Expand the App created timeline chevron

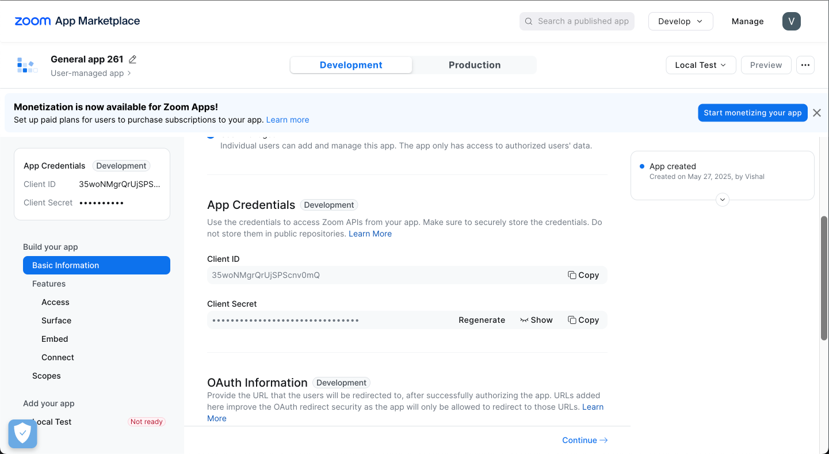(723, 200)
